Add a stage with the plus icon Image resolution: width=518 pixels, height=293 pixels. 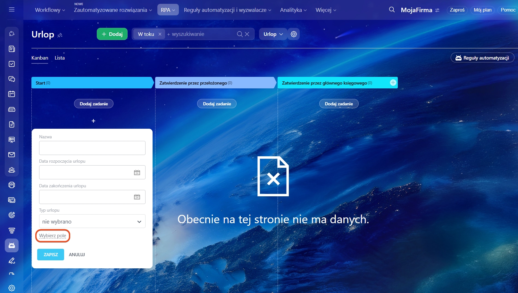(x=393, y=83)
